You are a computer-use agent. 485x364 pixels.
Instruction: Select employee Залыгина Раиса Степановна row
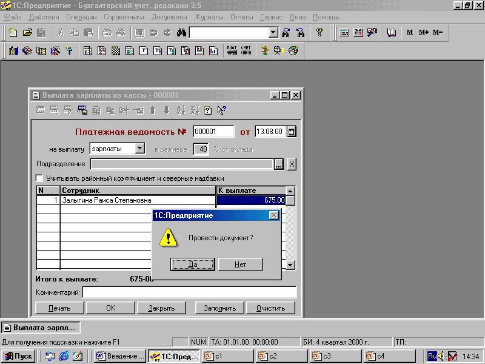[x=138, y=200]
